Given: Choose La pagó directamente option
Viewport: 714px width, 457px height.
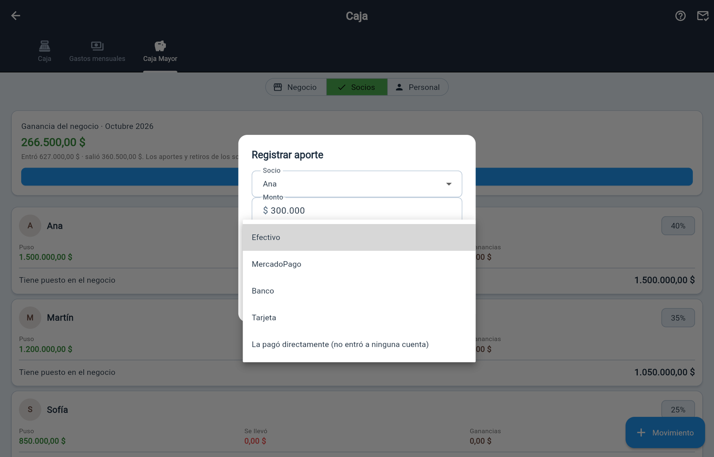Looking at the screenshot, I should tap(359, 344).
